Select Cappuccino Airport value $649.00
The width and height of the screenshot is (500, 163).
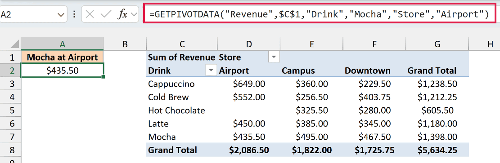(x=249, y=84)
